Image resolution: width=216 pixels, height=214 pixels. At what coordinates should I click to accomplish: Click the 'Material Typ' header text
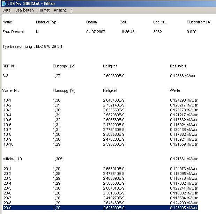[x=46, y=22]
